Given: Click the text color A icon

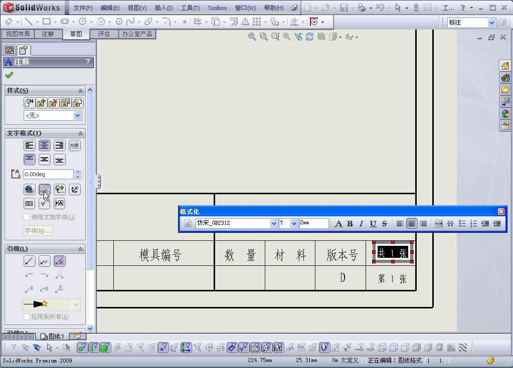Looking at the screenshot, I should [x=338, y=224].
